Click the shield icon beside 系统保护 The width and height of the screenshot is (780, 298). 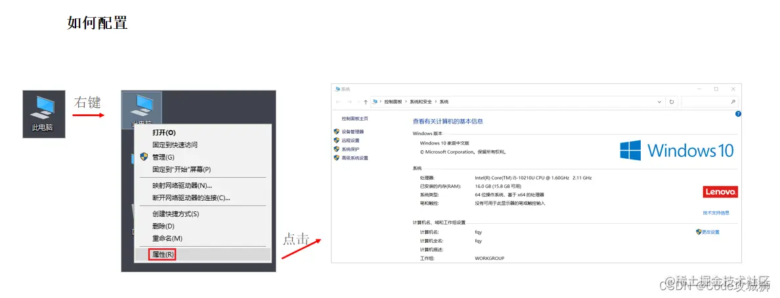tap(336, 149)
